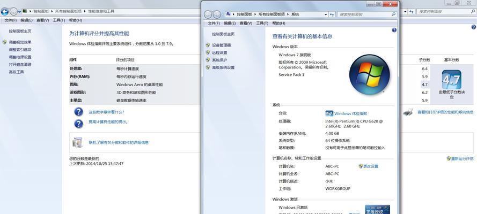Click the performance info window search field
Viewport: 477px width, 214px height.
coord(446,12)
